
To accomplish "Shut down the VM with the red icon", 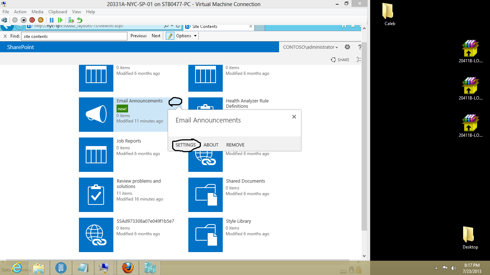I will (32, 20).
